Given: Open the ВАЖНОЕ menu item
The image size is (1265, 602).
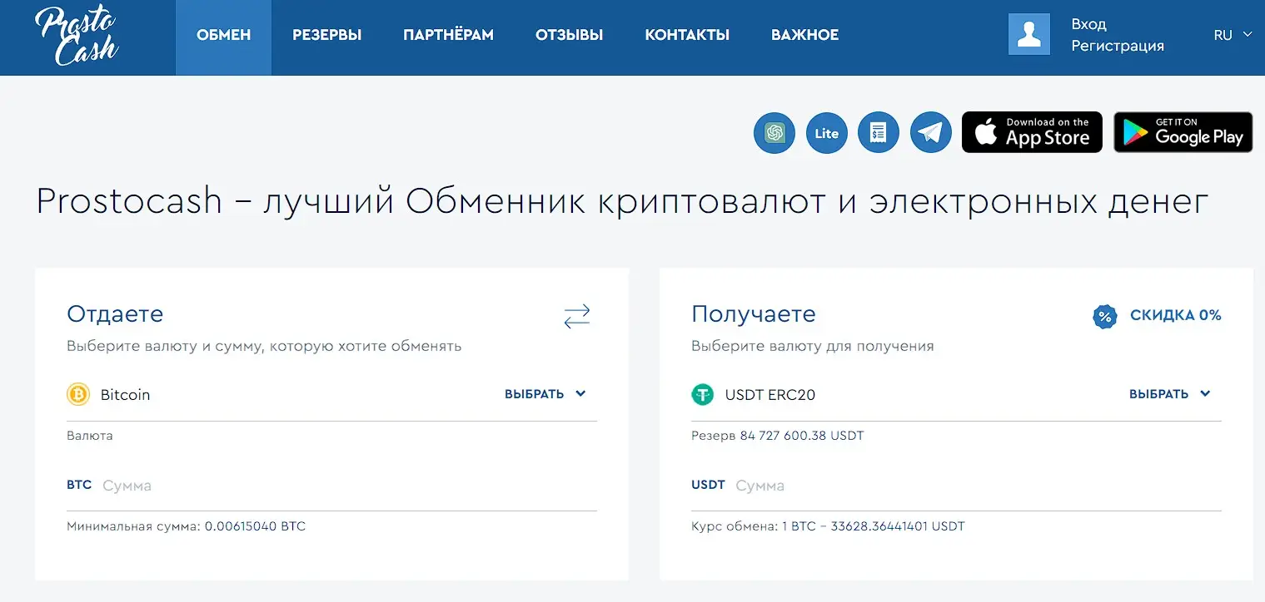Looking at the screenshot, I should [x=805, y=35].
